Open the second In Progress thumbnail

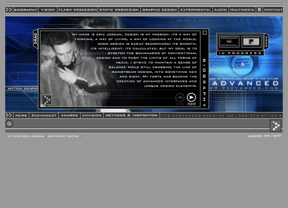(x=251, y=42)
